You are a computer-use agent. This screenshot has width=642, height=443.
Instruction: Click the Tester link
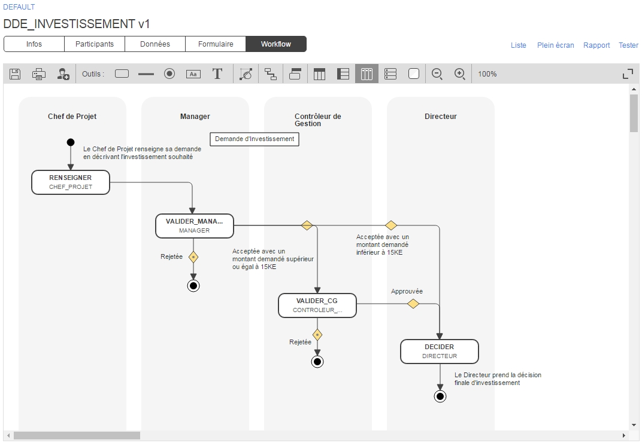coord(628,45)
